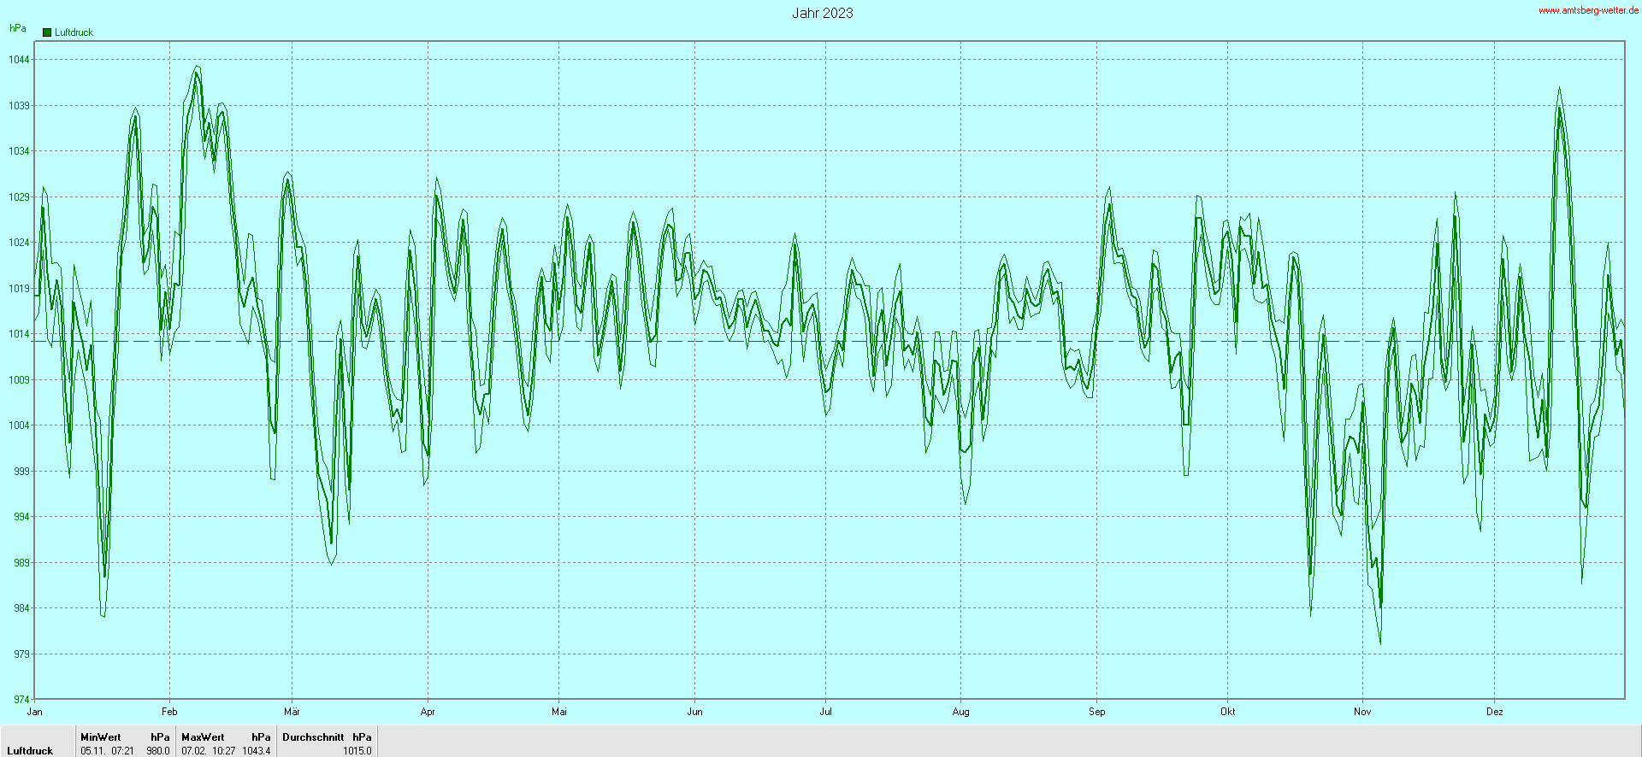Select the 999 y-axis tick label

pyautogui.click(x=21, y=472)
